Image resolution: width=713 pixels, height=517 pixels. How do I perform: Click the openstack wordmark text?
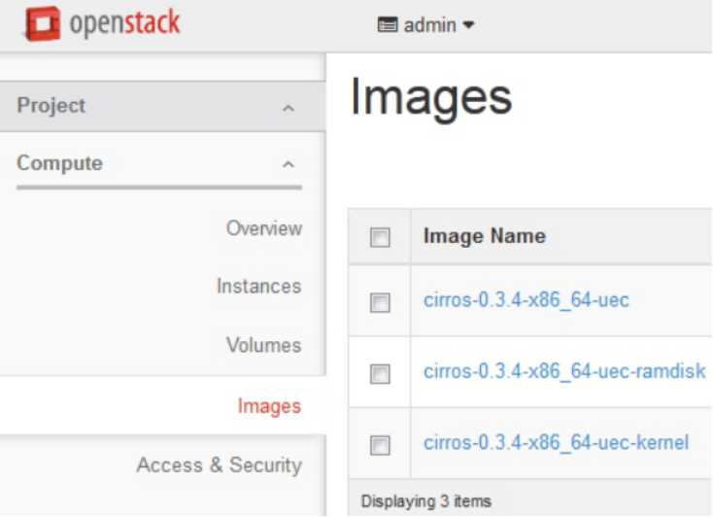pyautogui.click(x=125, y=22)
